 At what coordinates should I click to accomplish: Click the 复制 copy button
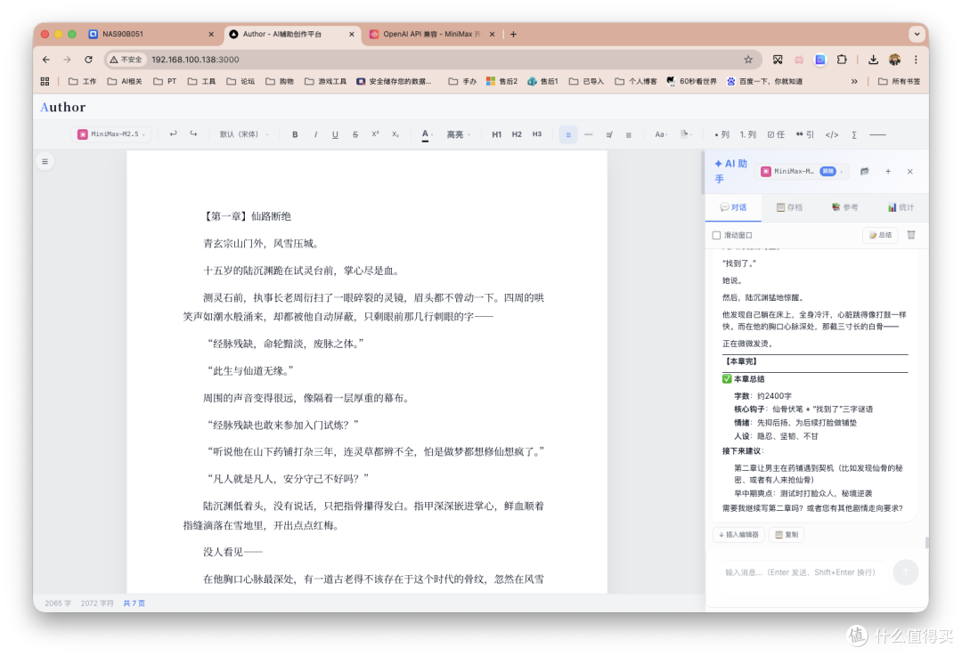787,535
